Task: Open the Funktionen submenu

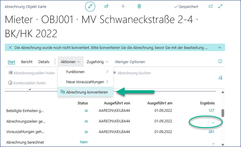Action: (x=86, y=72)
